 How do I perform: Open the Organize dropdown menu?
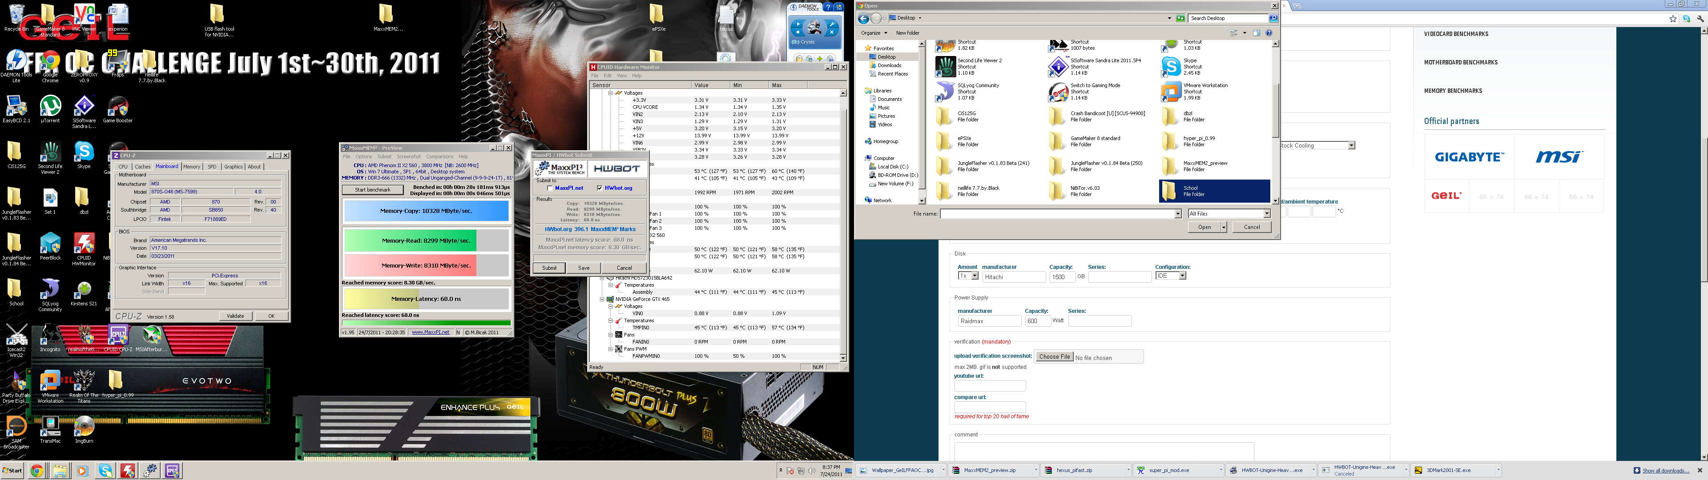873,33
